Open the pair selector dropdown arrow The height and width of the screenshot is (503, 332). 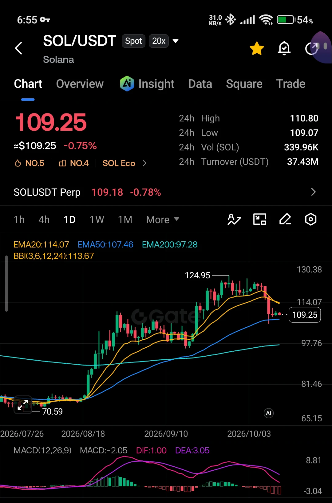point(176,41)
